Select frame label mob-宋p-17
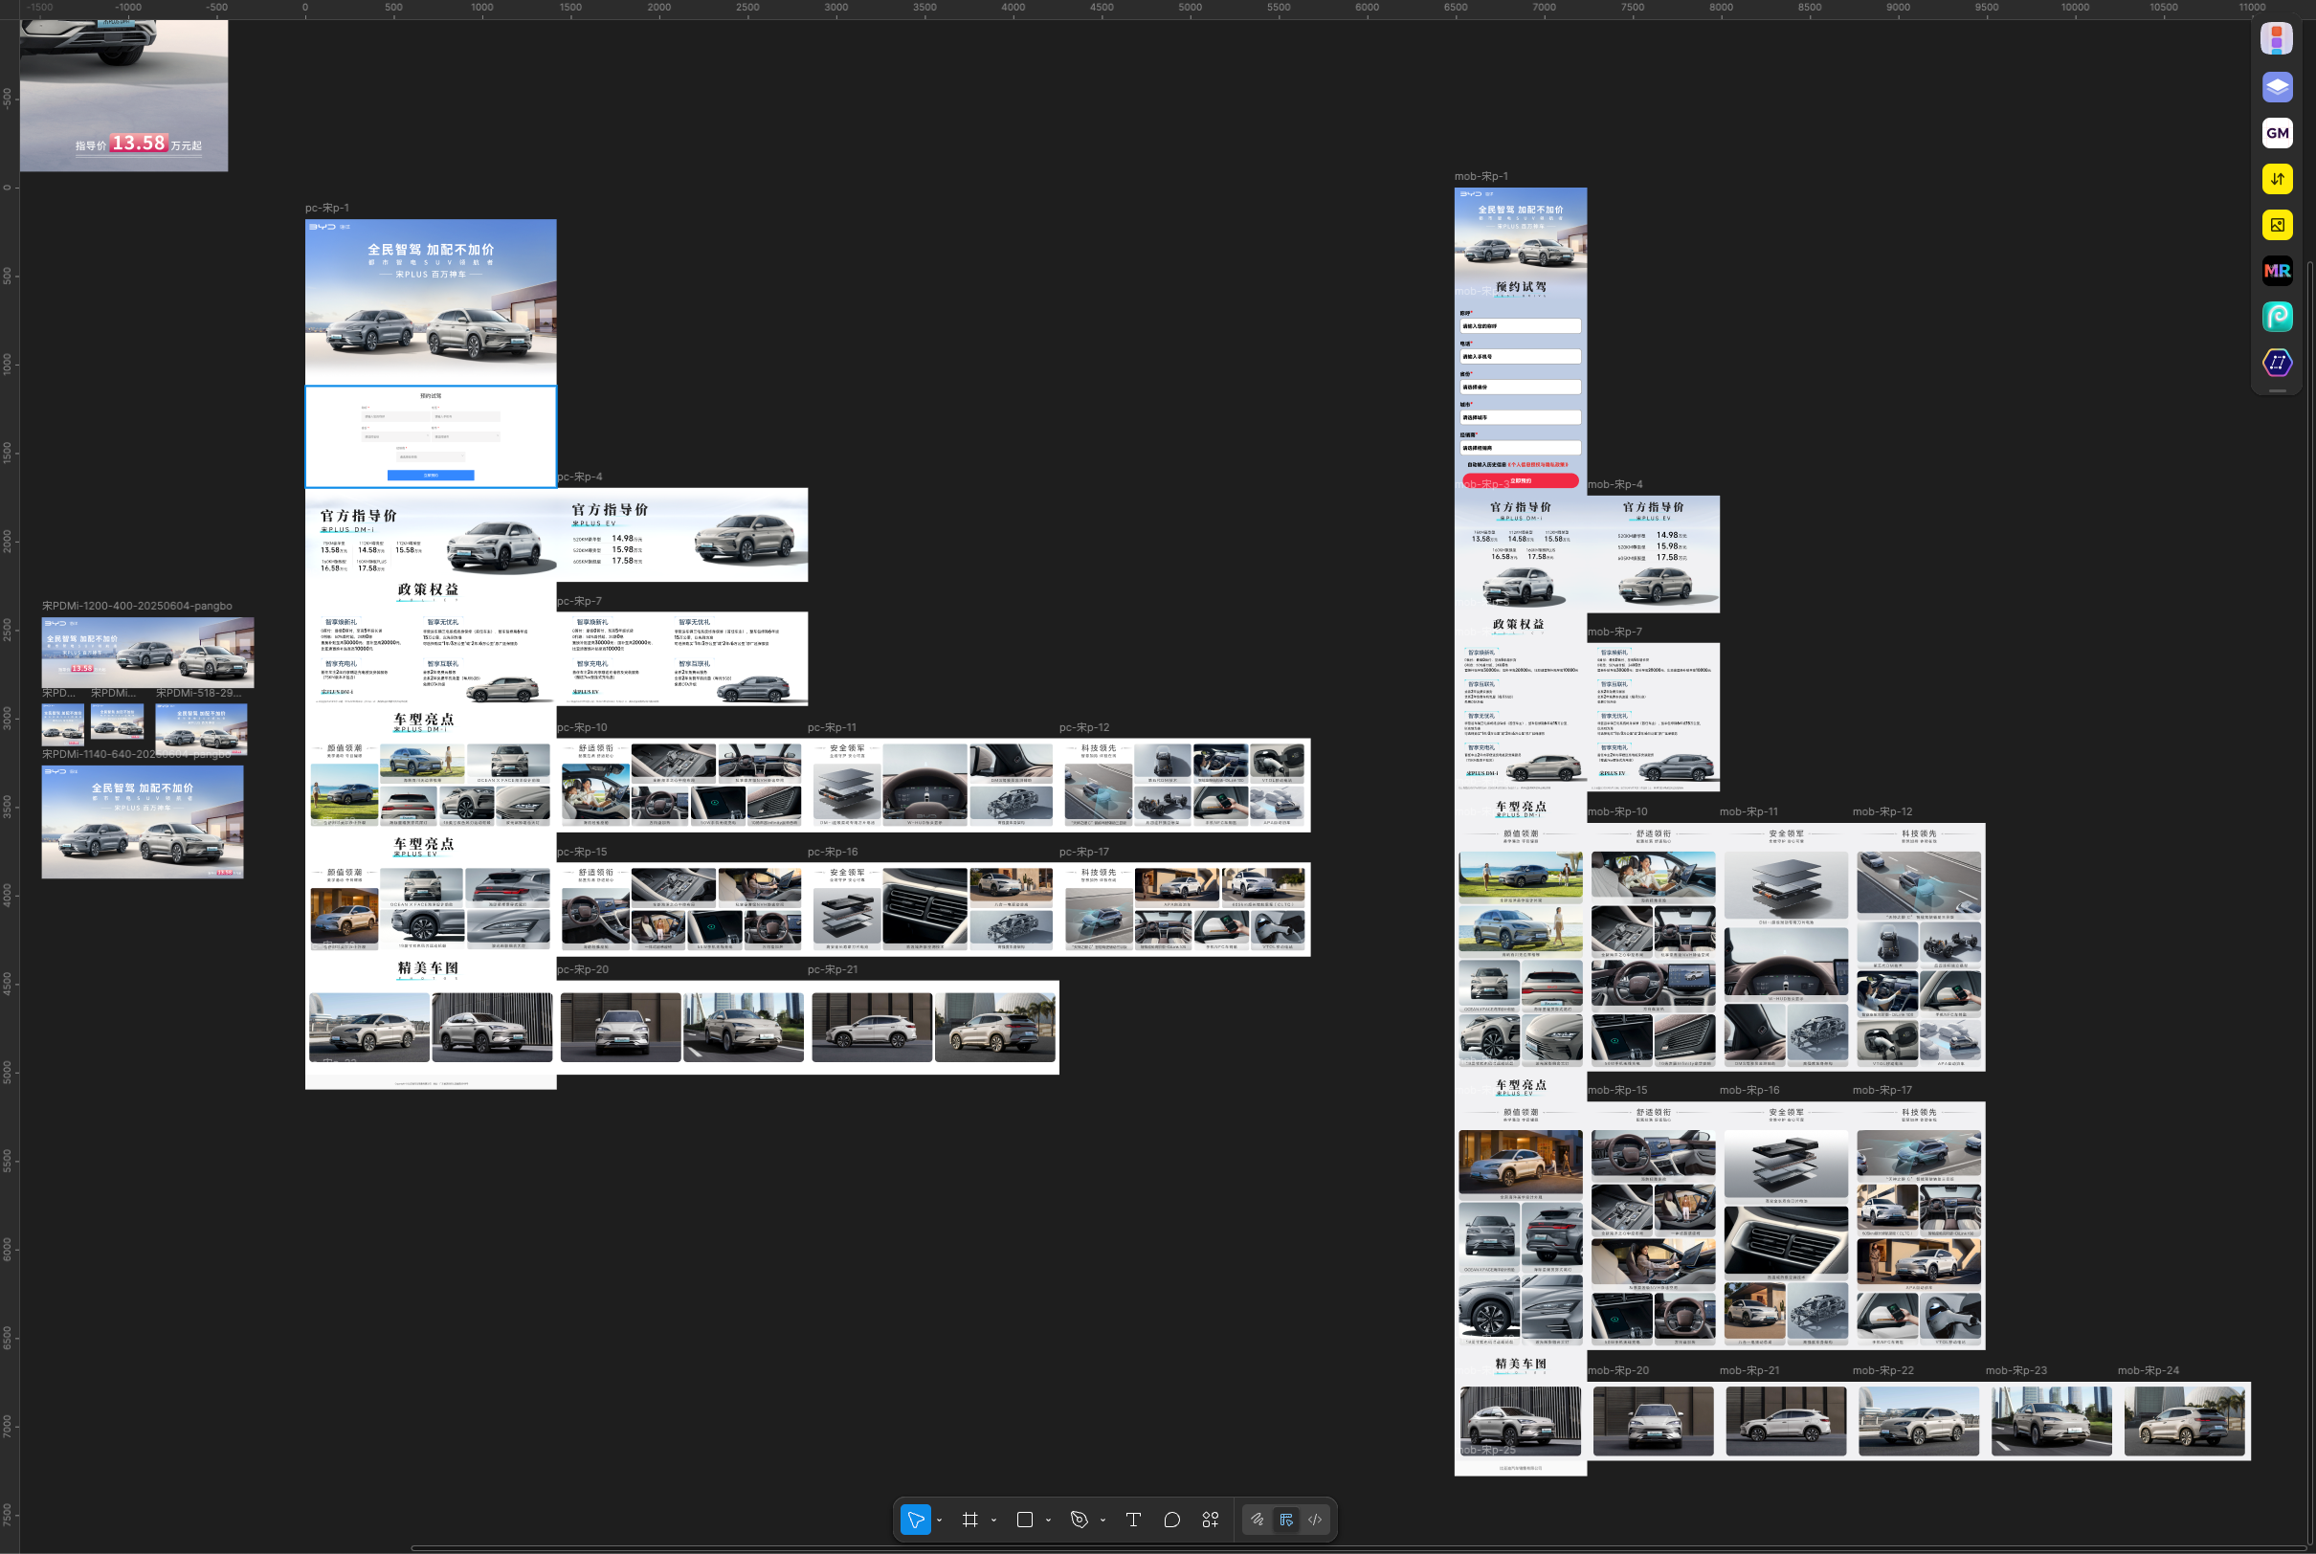 [1882, 1090]
